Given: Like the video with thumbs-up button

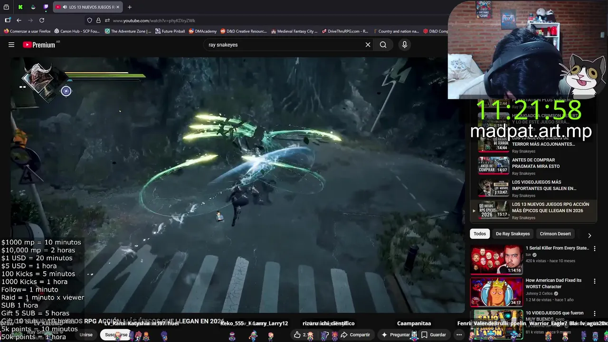Looking at the screenshot, I should pyautogui.click(x=297, y=335).
